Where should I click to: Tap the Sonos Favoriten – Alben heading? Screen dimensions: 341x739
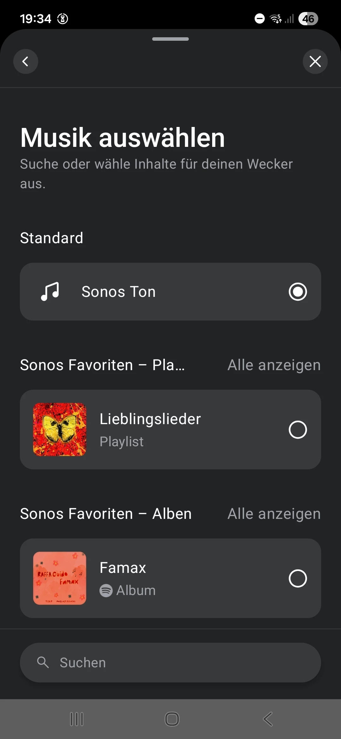pyautogui.click(x=106, y=514)
